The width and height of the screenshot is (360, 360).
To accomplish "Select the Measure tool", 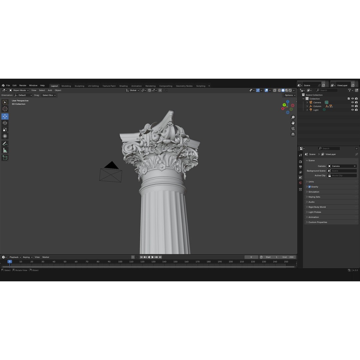I will 5,150.
